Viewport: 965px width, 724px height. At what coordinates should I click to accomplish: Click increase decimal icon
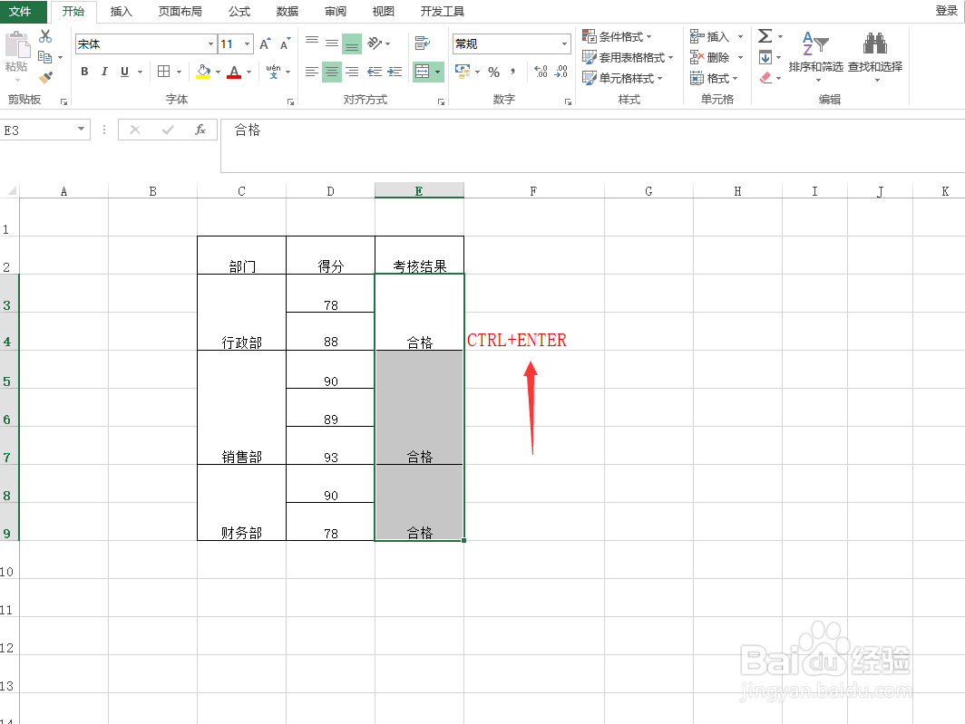[x=541, y=72]
